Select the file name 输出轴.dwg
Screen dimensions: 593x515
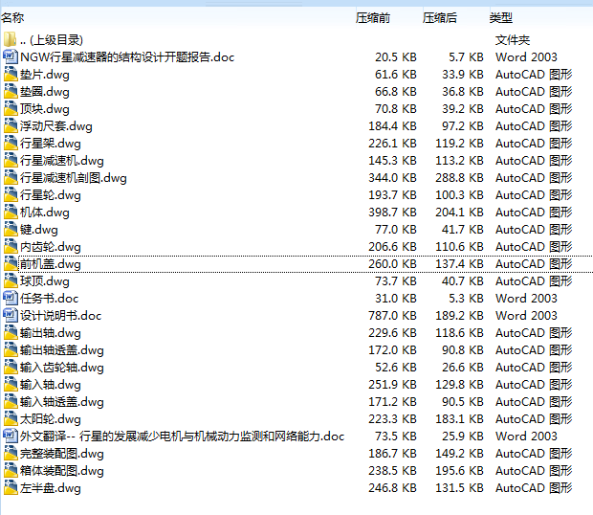(51, 333)
